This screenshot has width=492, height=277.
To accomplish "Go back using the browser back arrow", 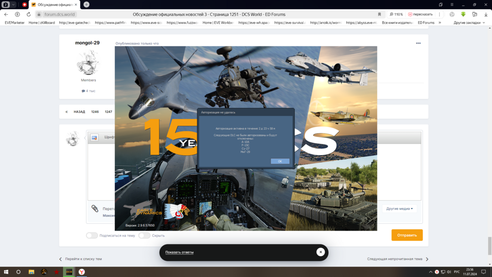I will pyautogui.click(x=6, y=14).
